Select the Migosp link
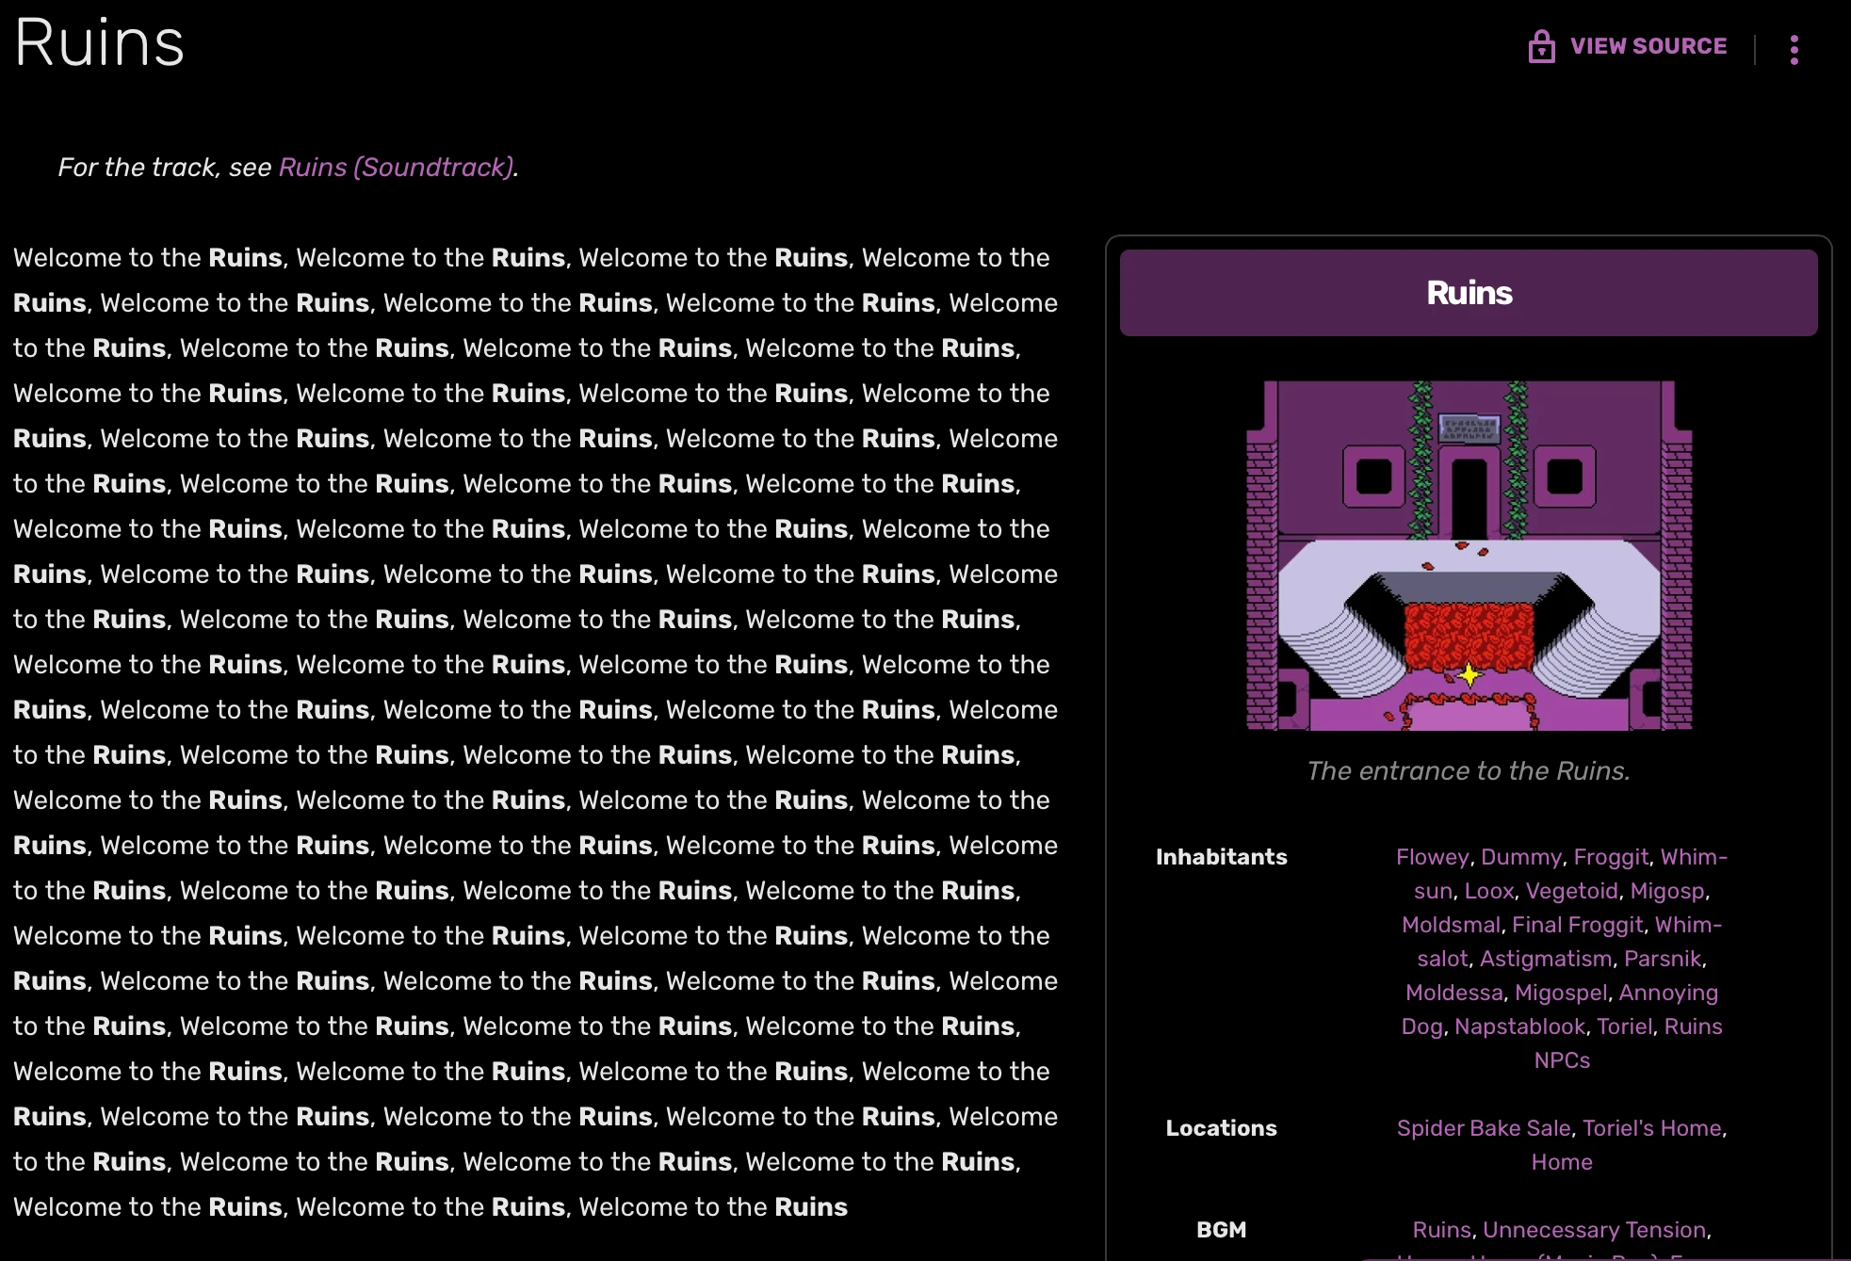This screenshot has width=1851, height=1261. [x=1667, y=891]
